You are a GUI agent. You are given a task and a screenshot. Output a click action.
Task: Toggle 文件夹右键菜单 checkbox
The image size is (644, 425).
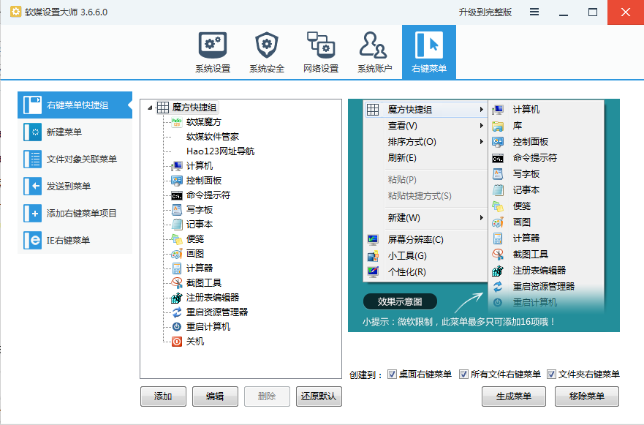pos(552,374)
